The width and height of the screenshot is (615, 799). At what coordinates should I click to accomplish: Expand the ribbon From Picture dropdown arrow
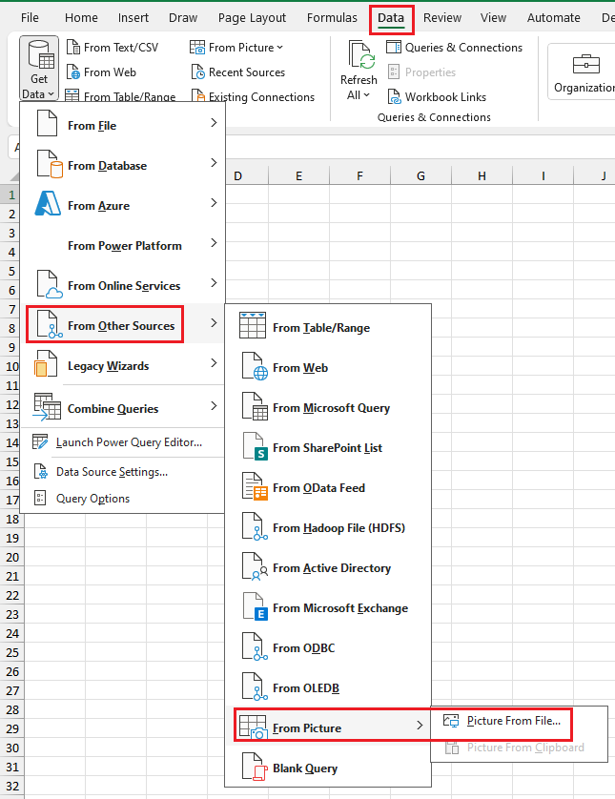[x=279, y=48]
